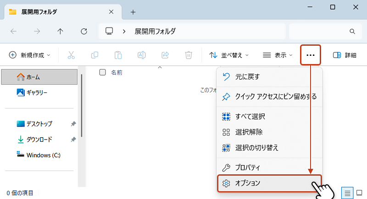
Task: Click the Copy icon in toolbar
Action: pyautogui.click(x=95, y=55)
